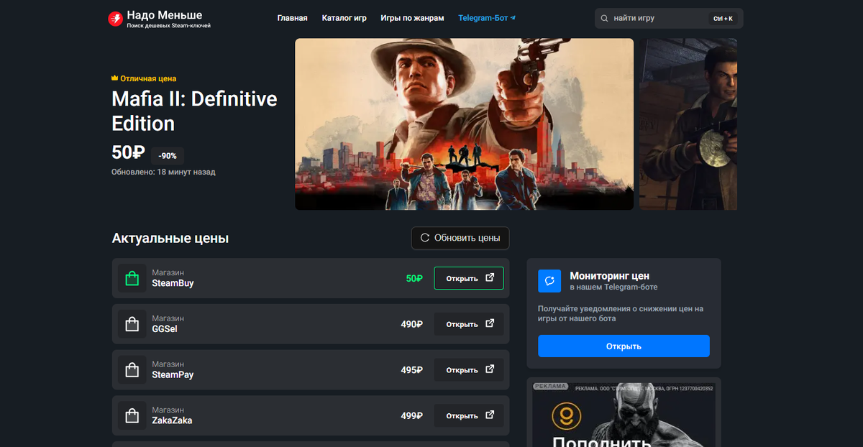The width and height of the screenshot is (863, 447).
Task: Click the Отличная цена label
Action: click(x=148, y=78)
